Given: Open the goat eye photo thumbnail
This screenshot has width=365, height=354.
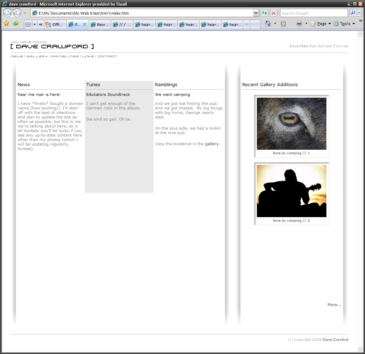Looking at the screenshot, I should click(291, 124).
